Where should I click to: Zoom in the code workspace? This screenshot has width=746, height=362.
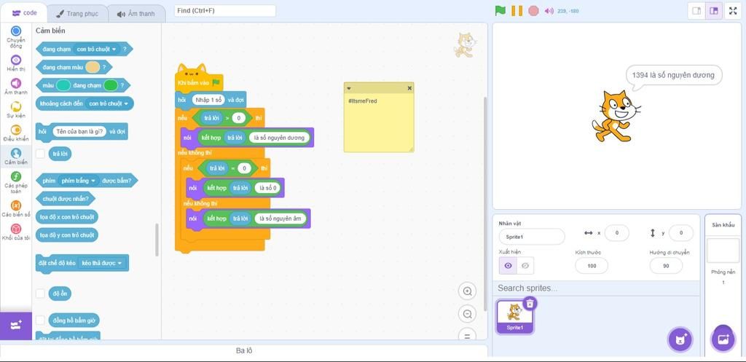[x=467, y=291]
